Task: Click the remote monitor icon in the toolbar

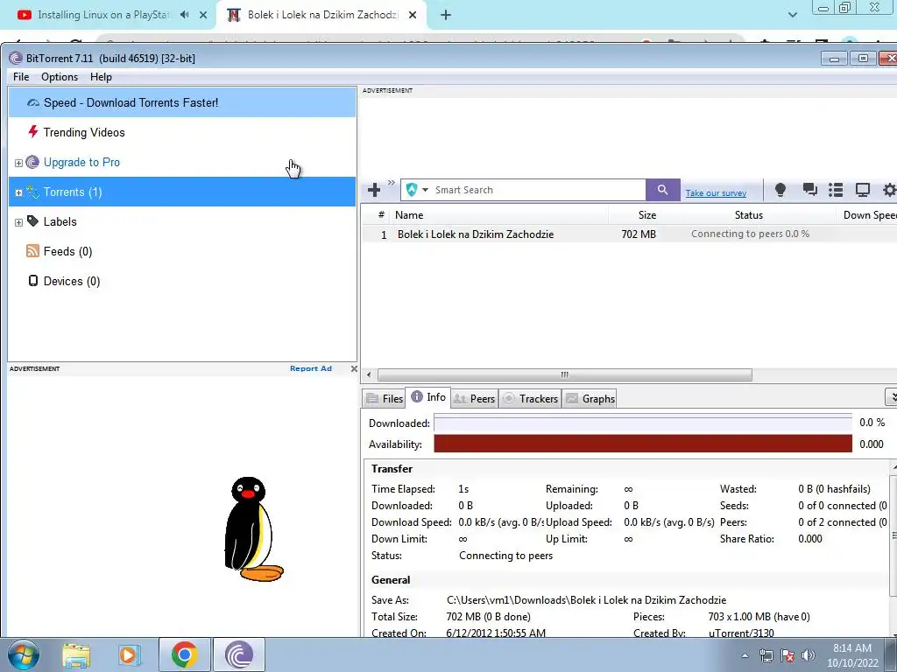Action: coord(862,190)
